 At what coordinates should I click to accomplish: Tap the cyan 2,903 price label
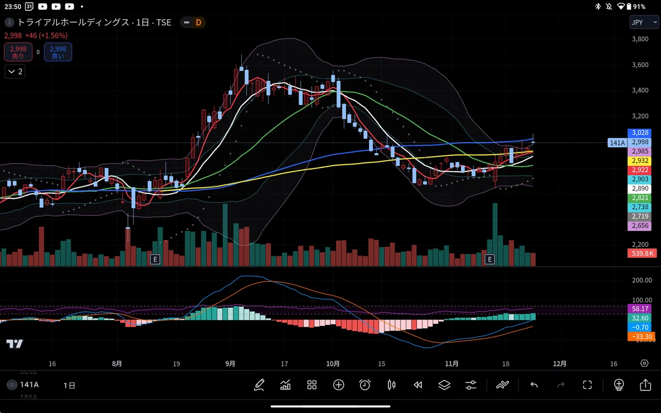(x=640, y=180)
